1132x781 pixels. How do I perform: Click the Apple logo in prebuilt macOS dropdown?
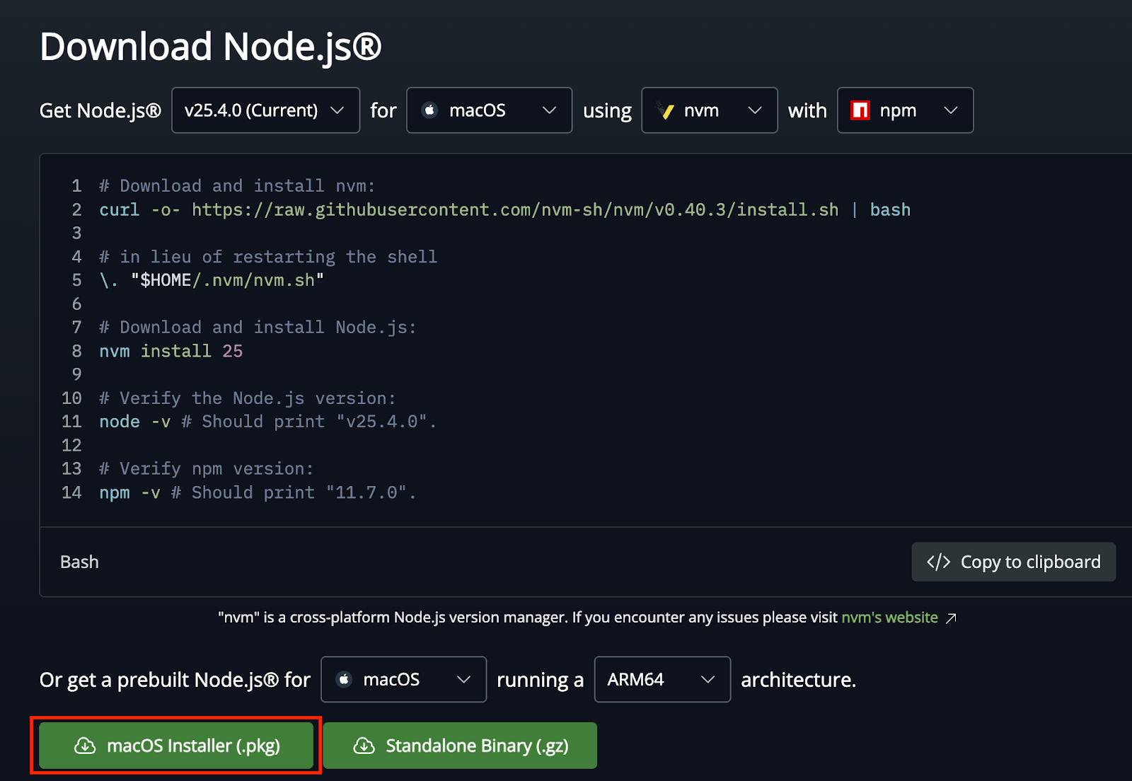click(344, 680)
